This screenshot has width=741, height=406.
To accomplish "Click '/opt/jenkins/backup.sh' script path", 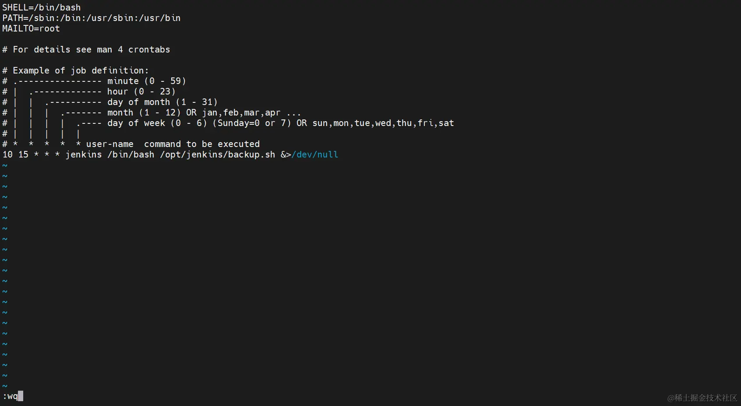I will pos(218,154).
